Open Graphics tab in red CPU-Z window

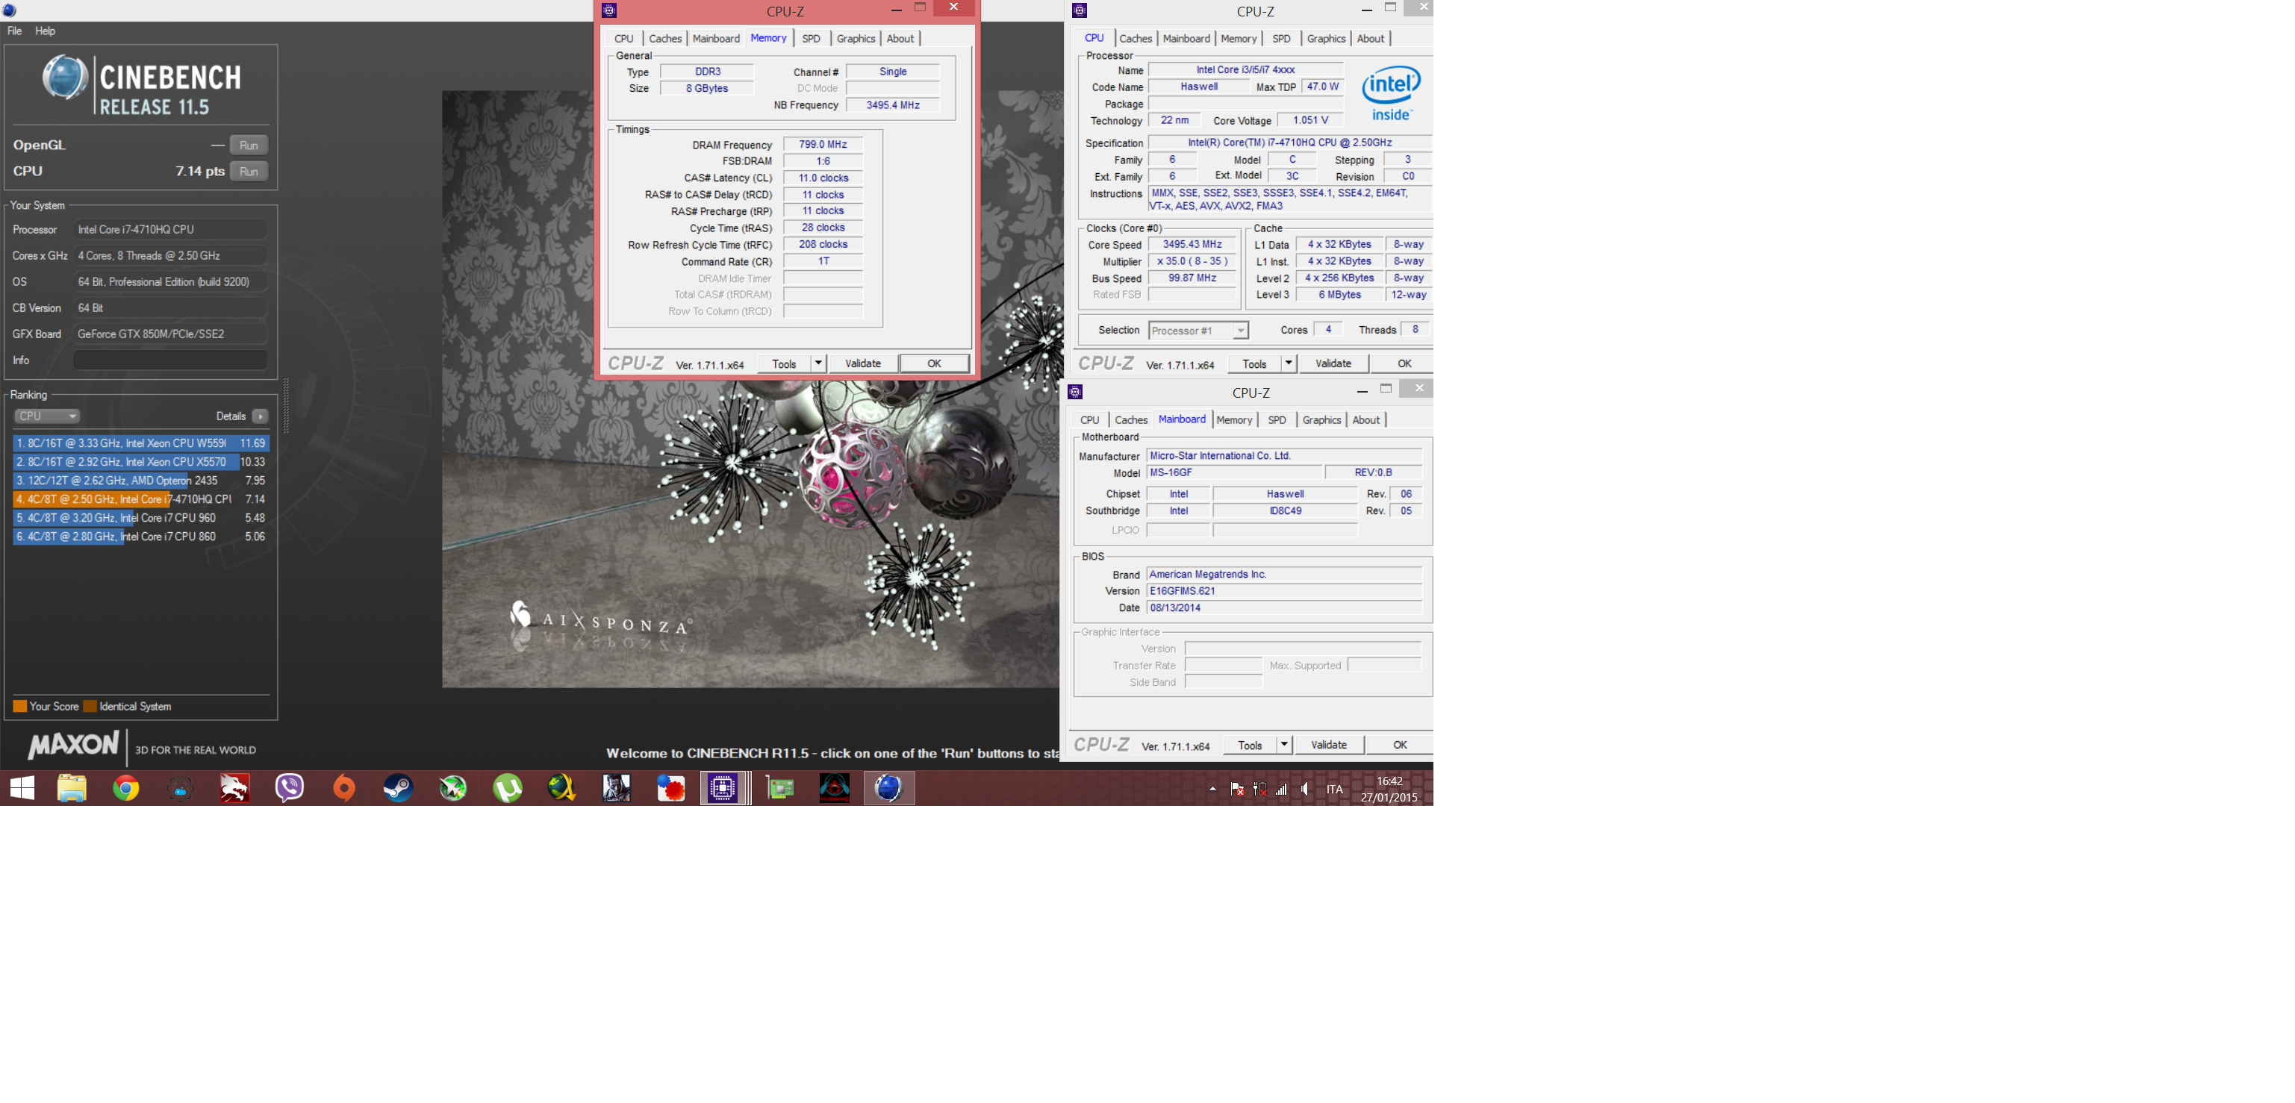tap(856, 38)
